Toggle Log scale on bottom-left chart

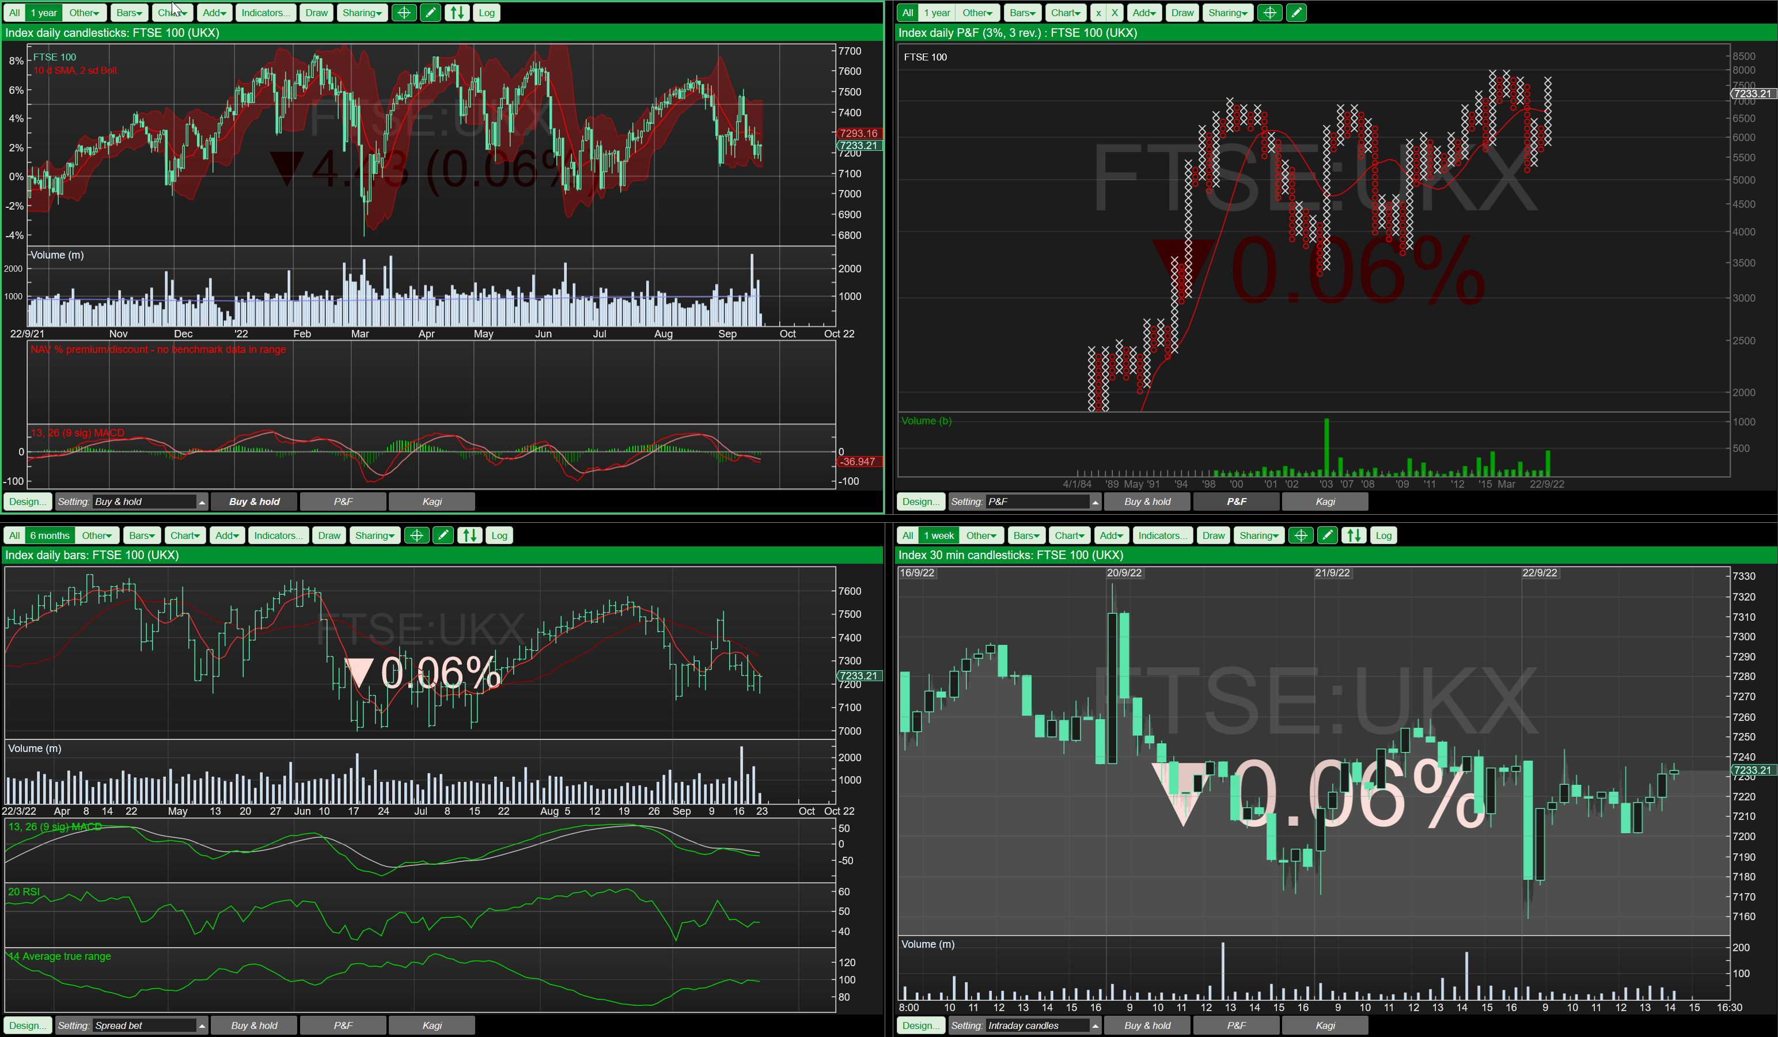click(x=498, y=536)
